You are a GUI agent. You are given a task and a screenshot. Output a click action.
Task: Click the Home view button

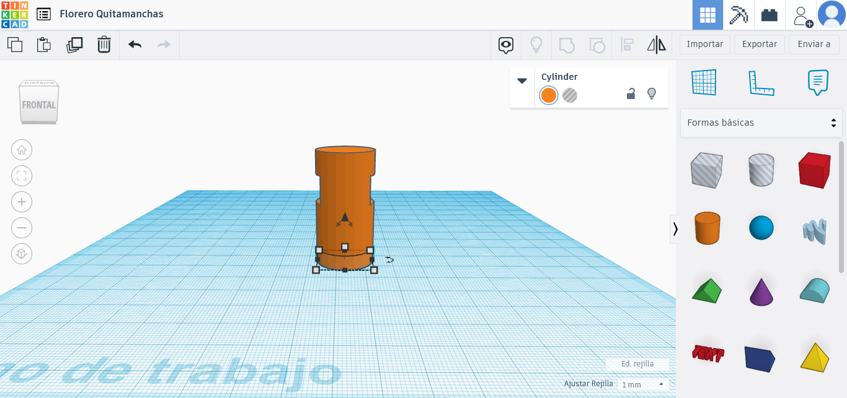click(22, 150)
